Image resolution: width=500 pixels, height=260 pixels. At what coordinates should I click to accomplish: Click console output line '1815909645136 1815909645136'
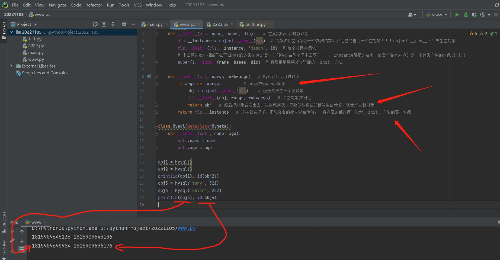coord(72,237)
